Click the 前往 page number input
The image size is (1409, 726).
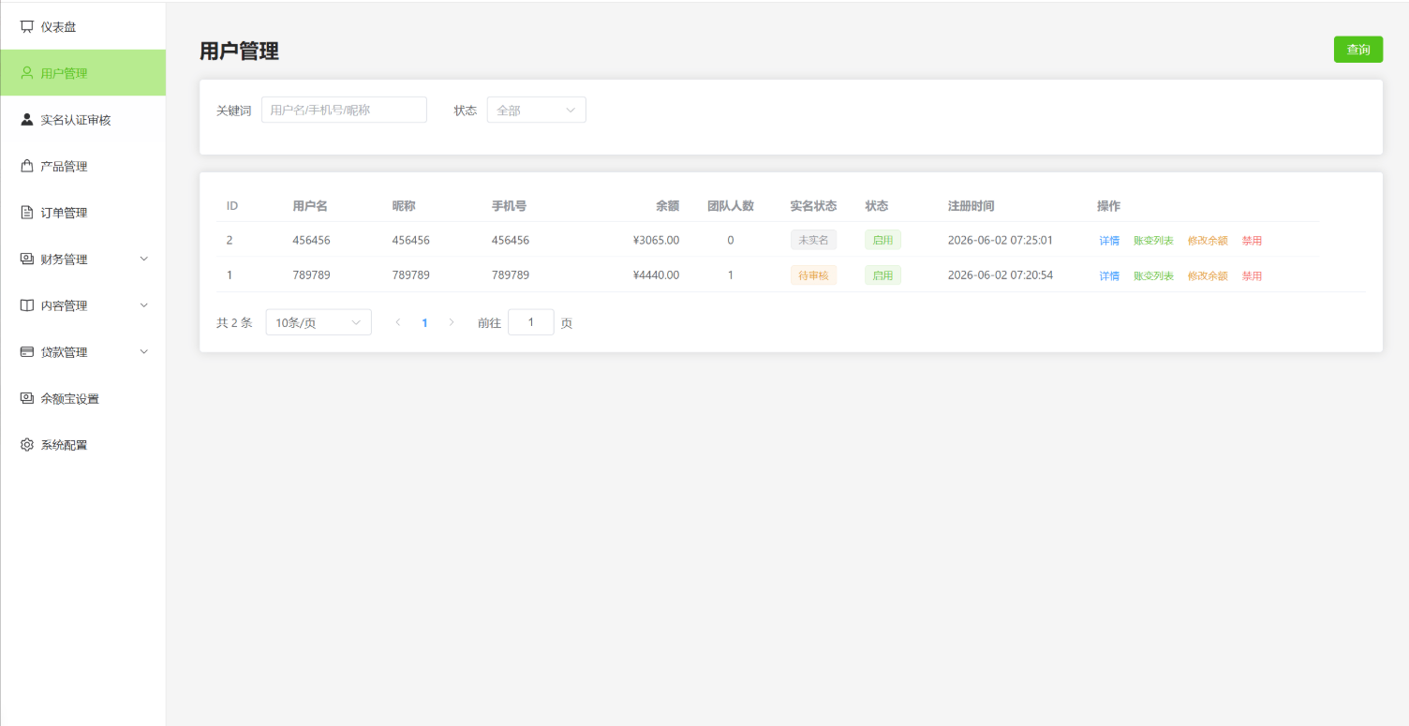(531, 322)
